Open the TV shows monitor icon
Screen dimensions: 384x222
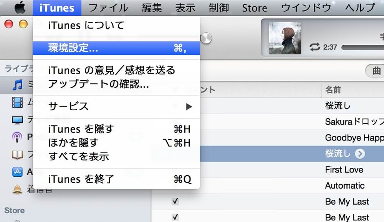pyautogui.click(x=17, y=120)
